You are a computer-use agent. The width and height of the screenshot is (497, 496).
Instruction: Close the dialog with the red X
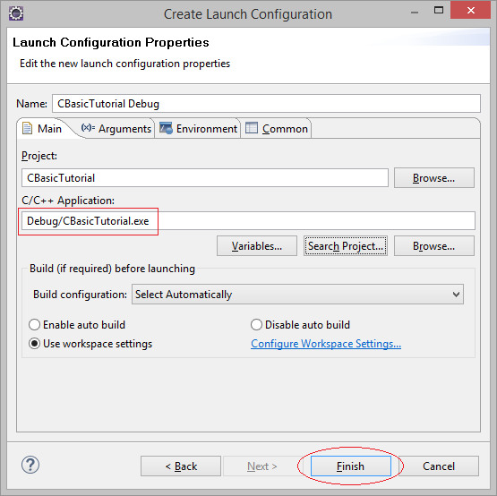(470, 11)
